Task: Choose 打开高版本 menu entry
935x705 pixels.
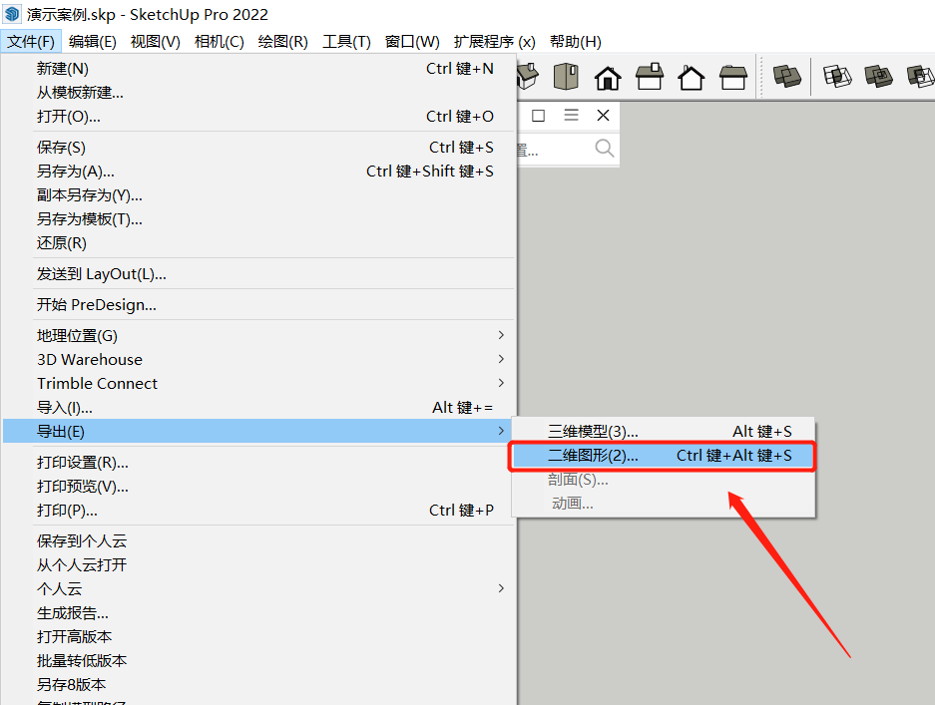Action: [x=258, y=636]
